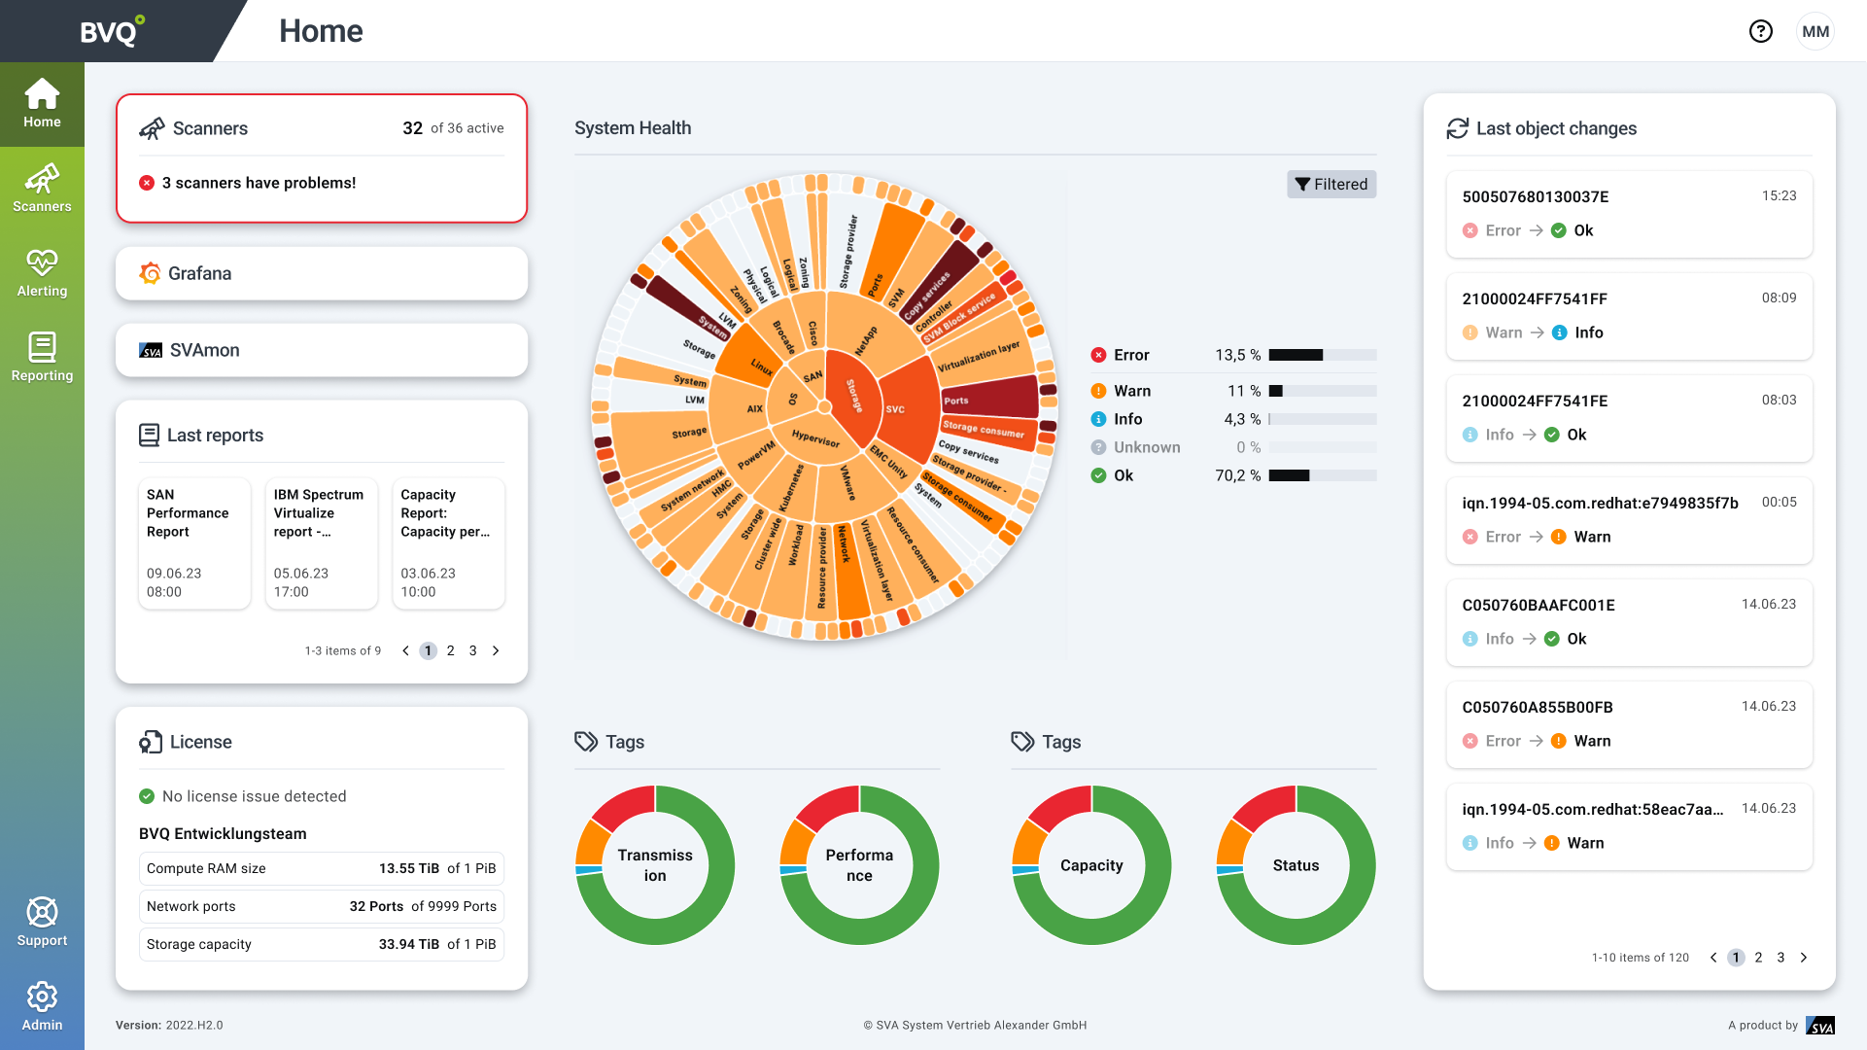
Task: Go to next page of object changes
Action: [1804, 958]
